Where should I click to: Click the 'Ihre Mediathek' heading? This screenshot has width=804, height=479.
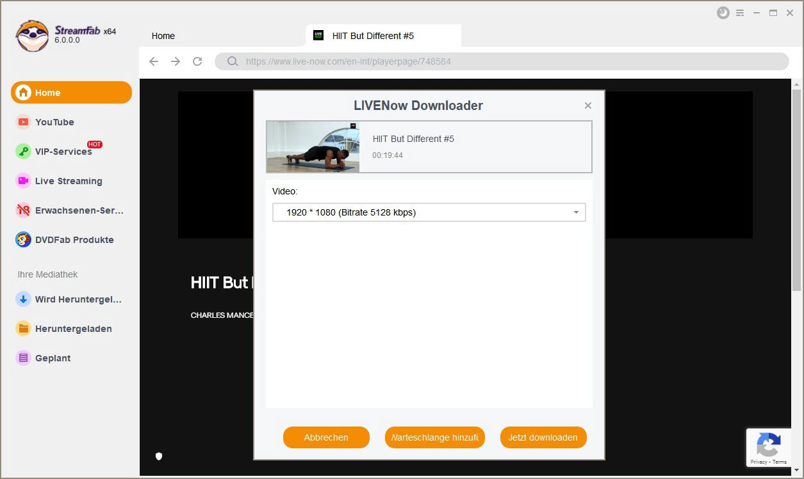pyautogui.click(x=48, y=274)
